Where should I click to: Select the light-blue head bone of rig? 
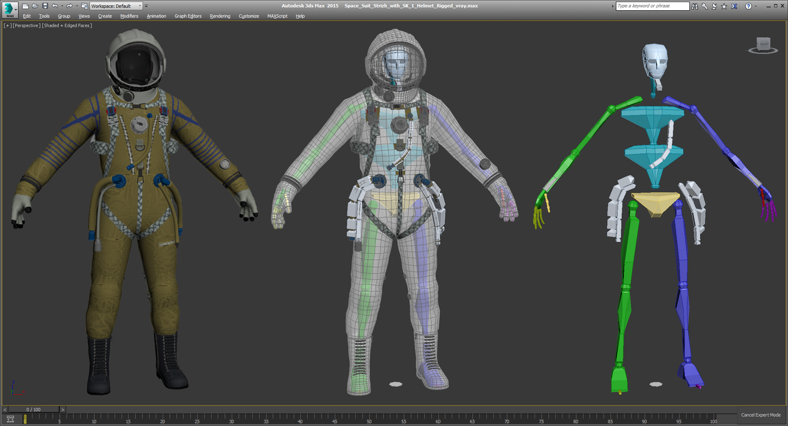(x=655, y=61)
